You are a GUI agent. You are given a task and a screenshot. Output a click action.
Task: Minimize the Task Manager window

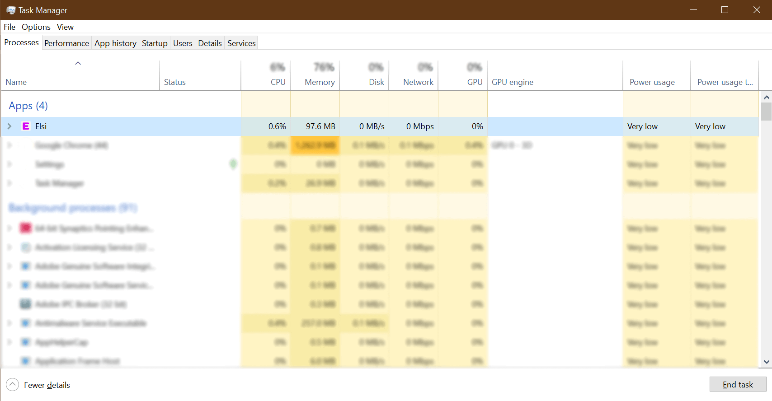point(694,10)
